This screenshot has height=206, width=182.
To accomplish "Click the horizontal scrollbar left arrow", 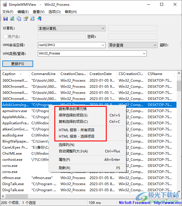I will click(x=3, y=196).
